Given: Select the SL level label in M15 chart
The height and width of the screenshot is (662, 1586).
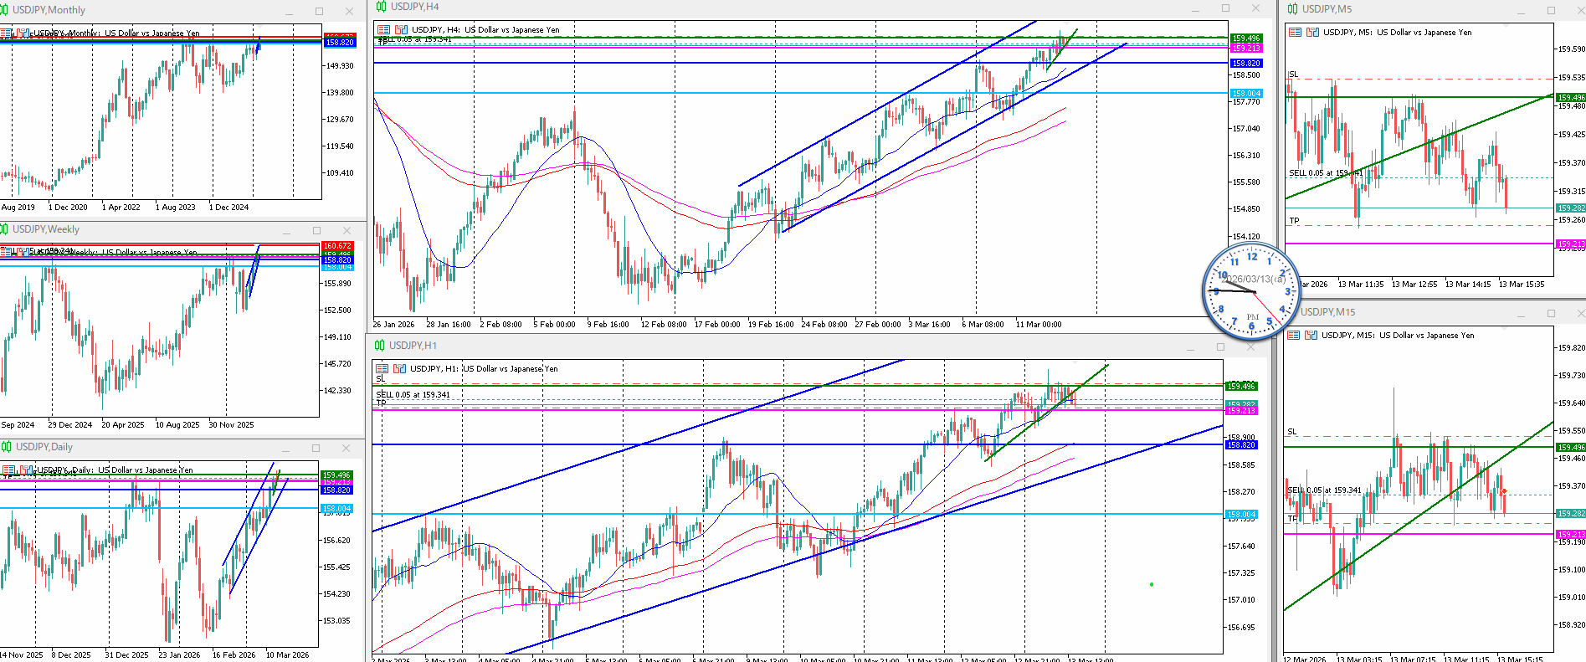Looking at the screenshot, I should coord(1292,432).
